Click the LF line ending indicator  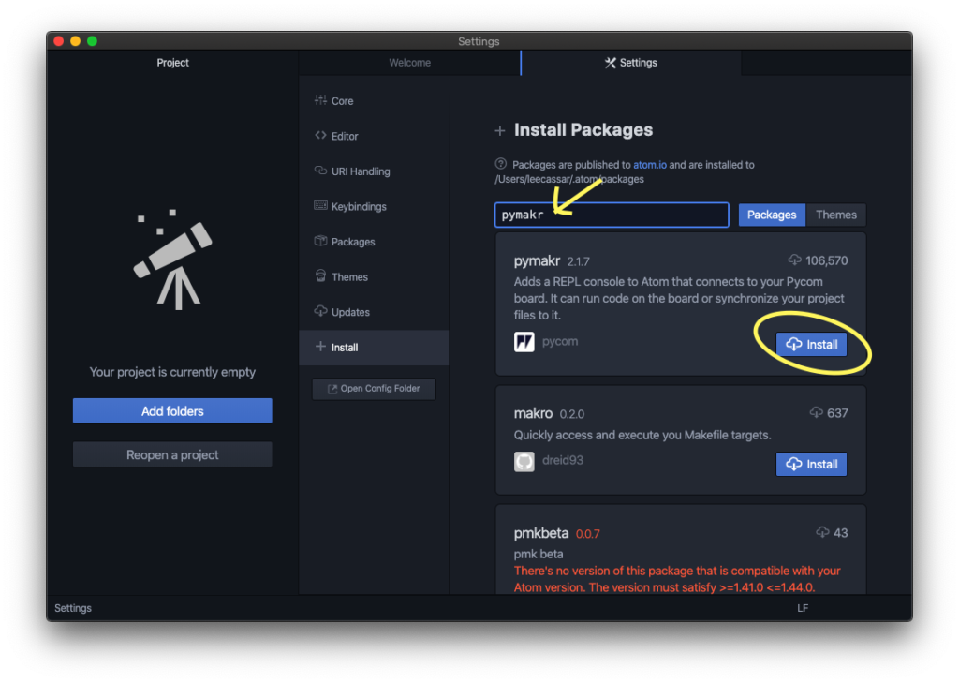[x=803, y=608]
